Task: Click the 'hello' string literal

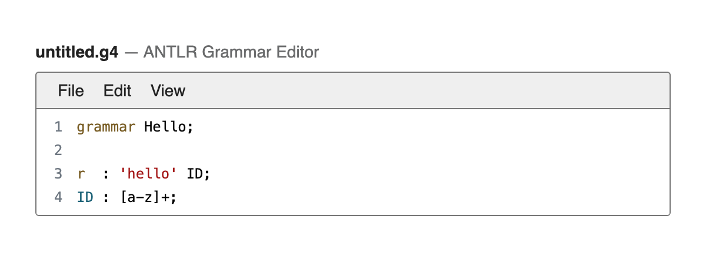Action: pos(148,174)
